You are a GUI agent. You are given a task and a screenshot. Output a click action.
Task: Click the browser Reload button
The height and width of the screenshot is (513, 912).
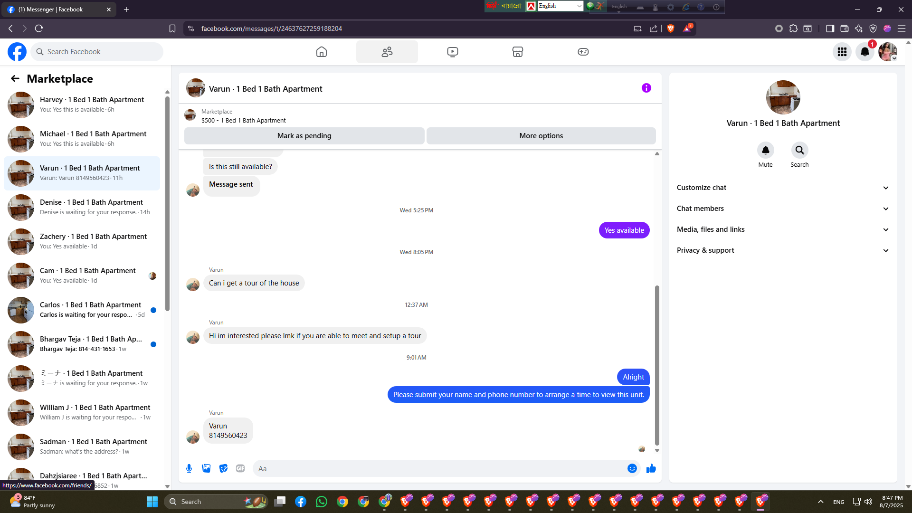[x=39, y=28]
